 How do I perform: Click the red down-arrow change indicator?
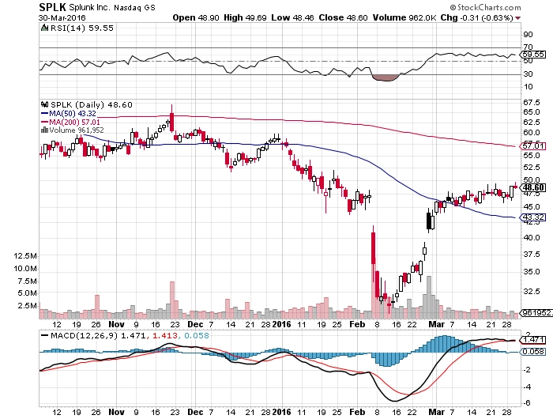(517, 18)
